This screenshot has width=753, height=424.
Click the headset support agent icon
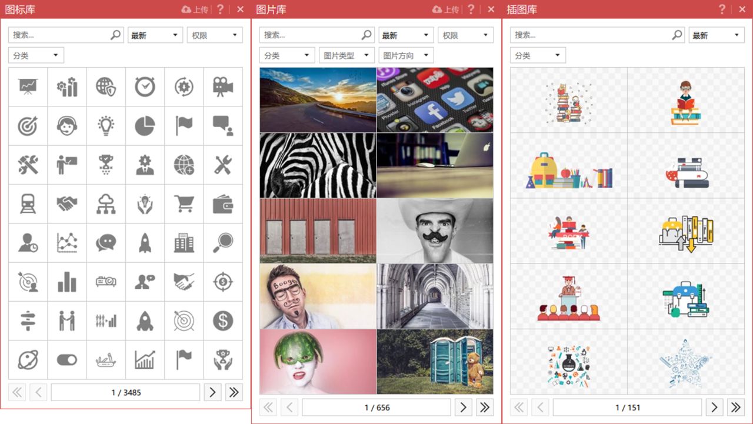66,126
